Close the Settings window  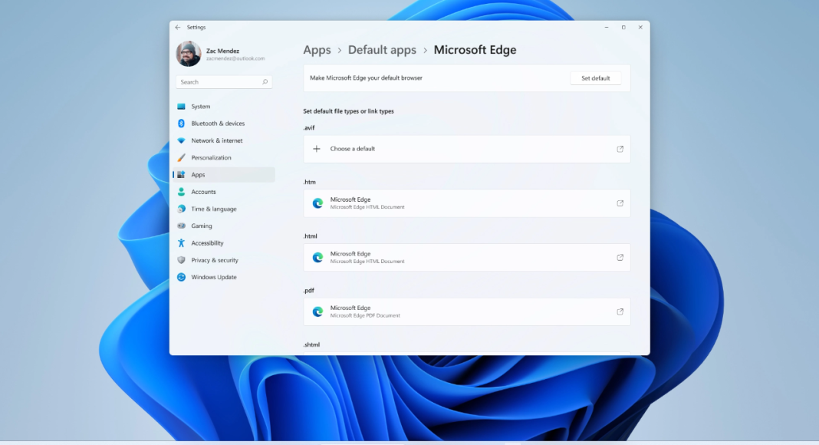[x=640, y=27]
